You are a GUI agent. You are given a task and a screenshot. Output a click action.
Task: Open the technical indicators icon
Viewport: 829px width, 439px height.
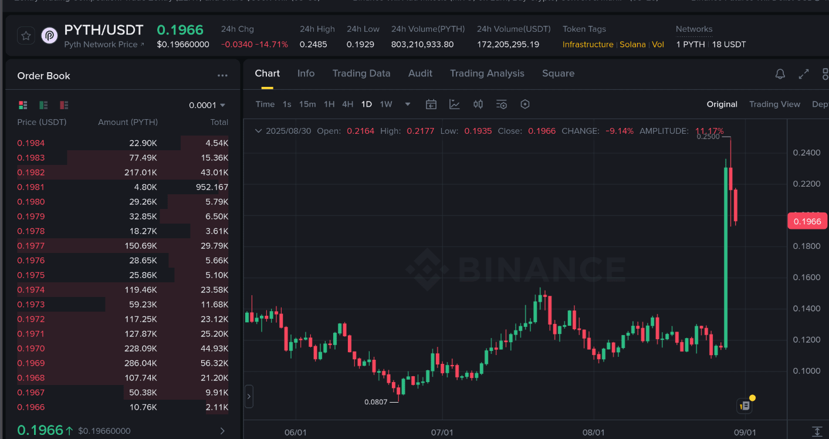click(x=455, y=104)
